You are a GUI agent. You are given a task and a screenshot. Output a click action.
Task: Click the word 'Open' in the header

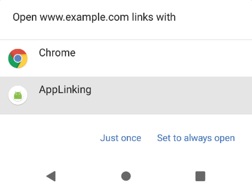pyautogui.click(x=25, y=18)
